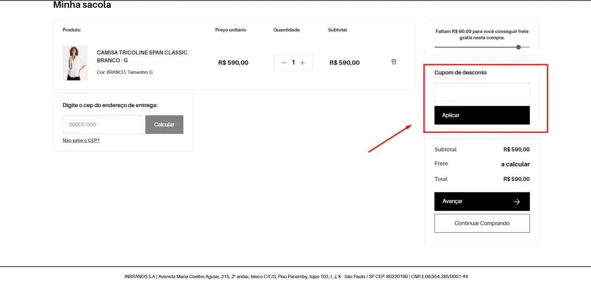Open the 'Não sabe o CEP?' link
This screenshot has width=591, height=285.
coord(81,140)
